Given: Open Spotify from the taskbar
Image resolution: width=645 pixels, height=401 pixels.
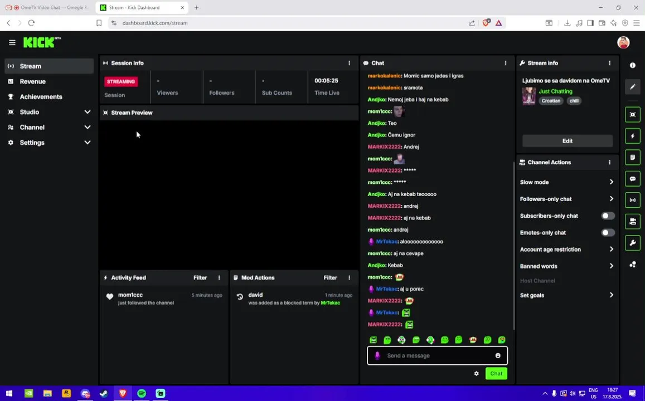Looking at the screenshot, I should point(142,394).
